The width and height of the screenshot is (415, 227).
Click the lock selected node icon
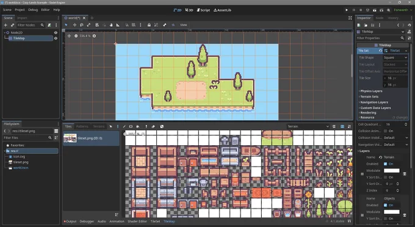pyautogui.click(x=149, y=25)
